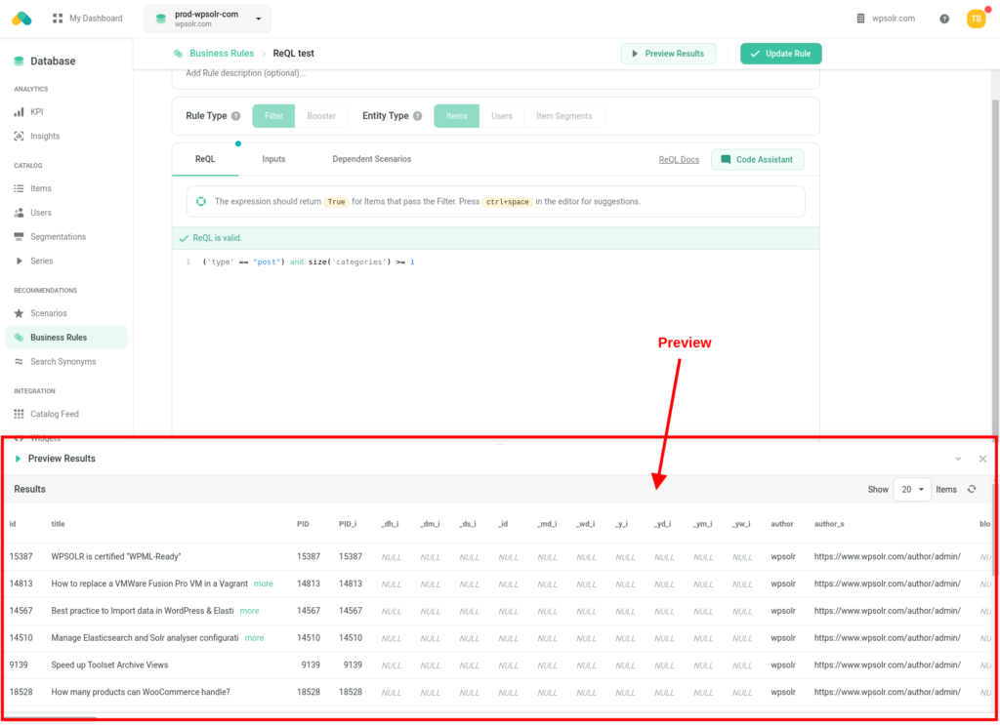Expand title of post 14813 with more
Viewport: 1000px width, 725px height.
[x=264, y=584]
